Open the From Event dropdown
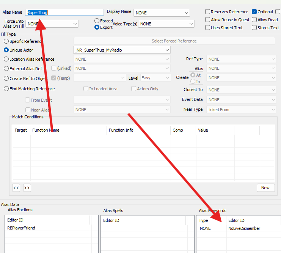Viewport: 281px width, 253px height. coord(122,100)
